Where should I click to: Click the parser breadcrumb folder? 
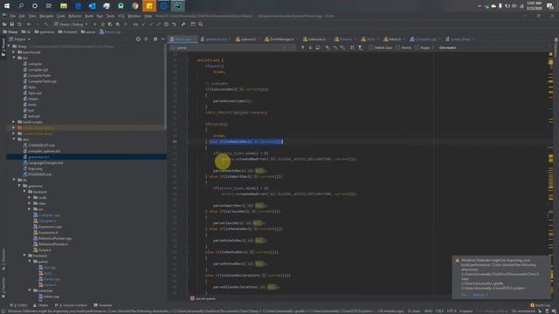(87, 31)
